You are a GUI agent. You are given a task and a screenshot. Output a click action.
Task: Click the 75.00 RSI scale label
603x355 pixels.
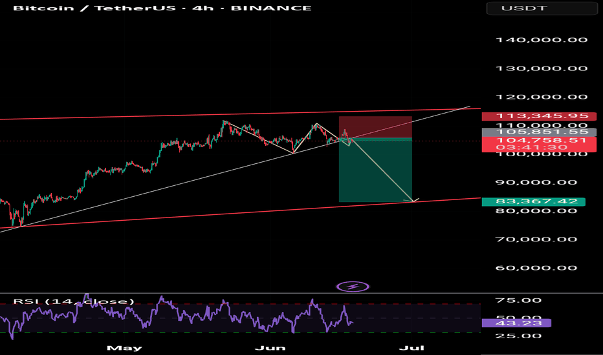click(x=518, y=300)
